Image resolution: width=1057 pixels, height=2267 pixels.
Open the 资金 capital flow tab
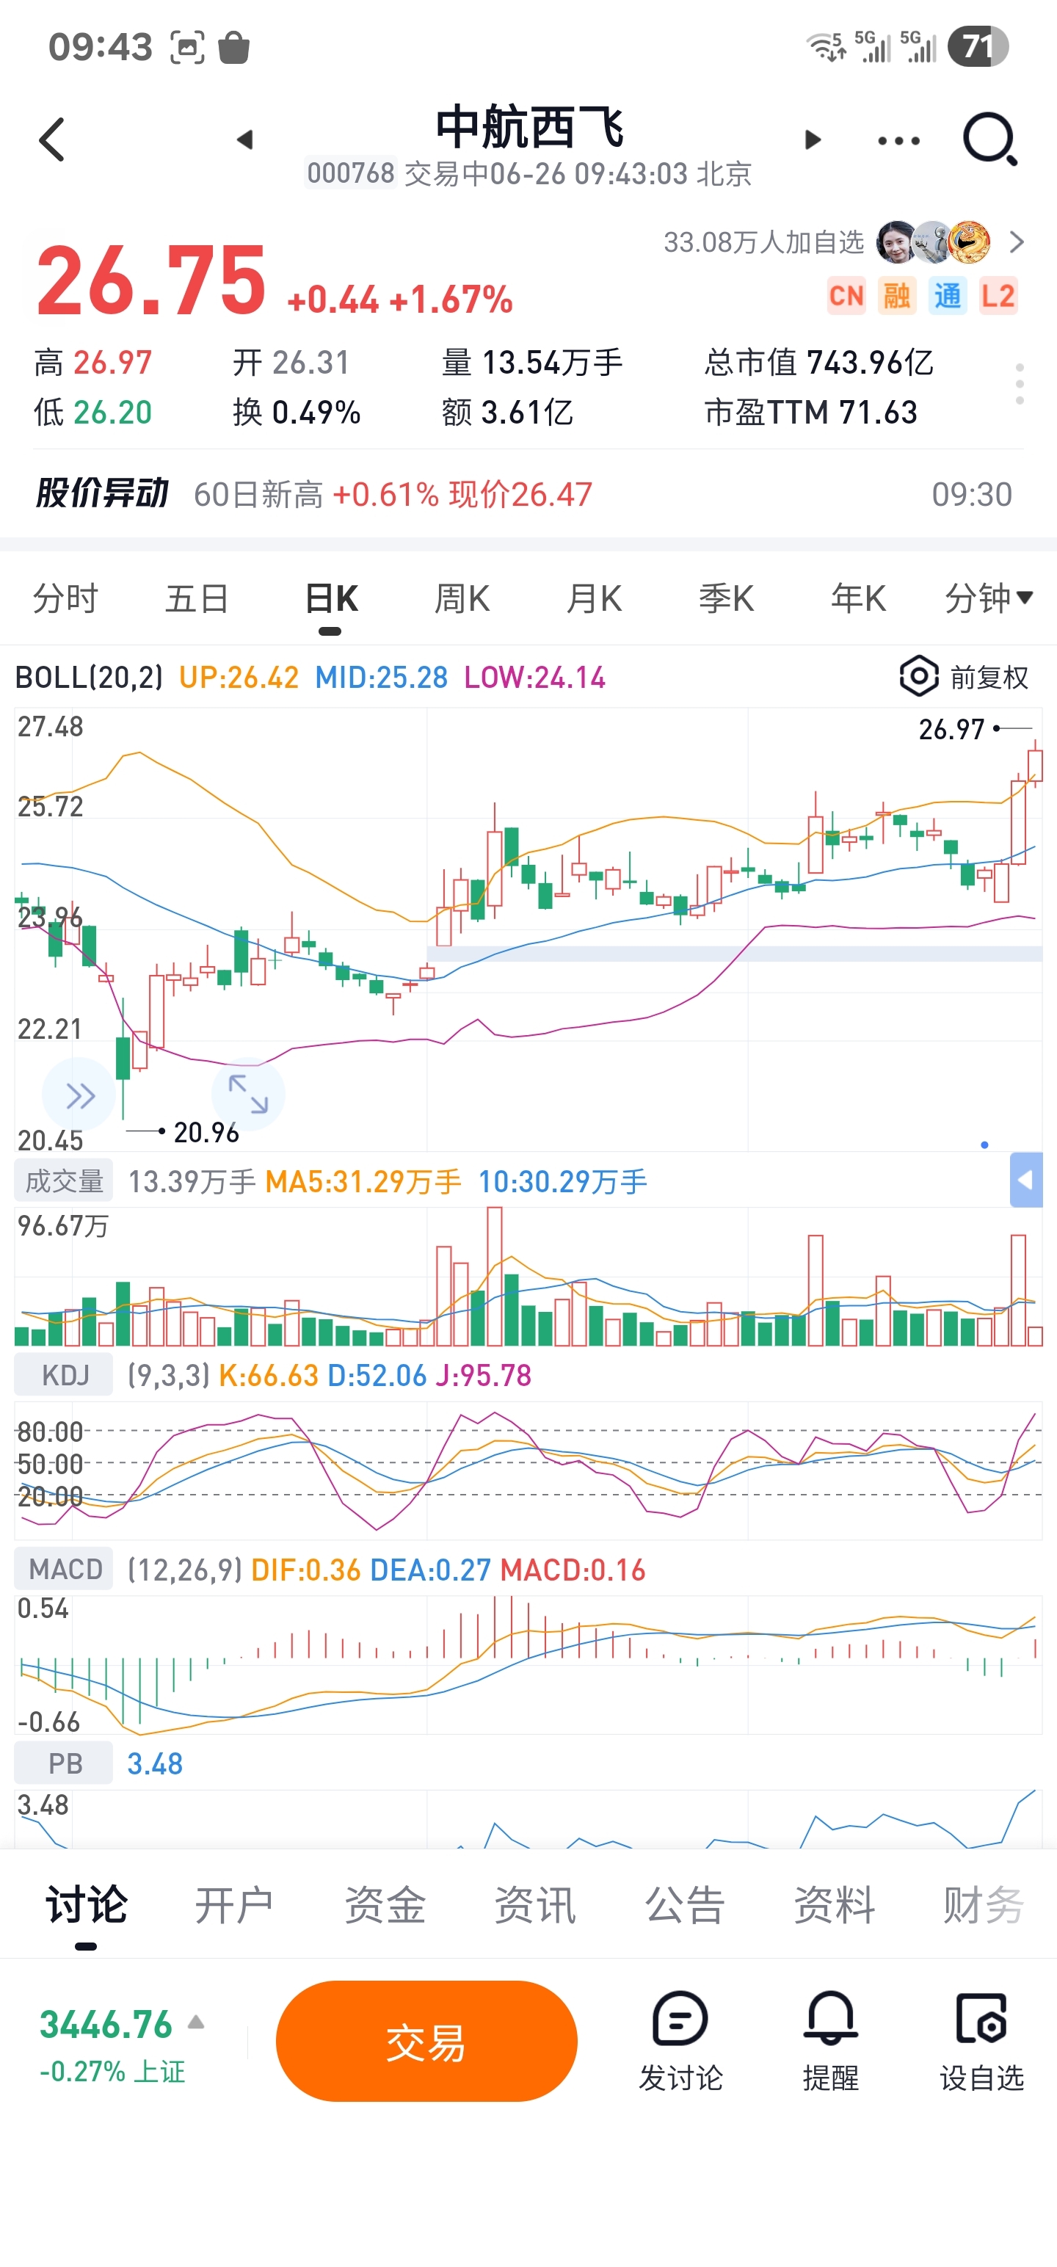pos(385,1905)
